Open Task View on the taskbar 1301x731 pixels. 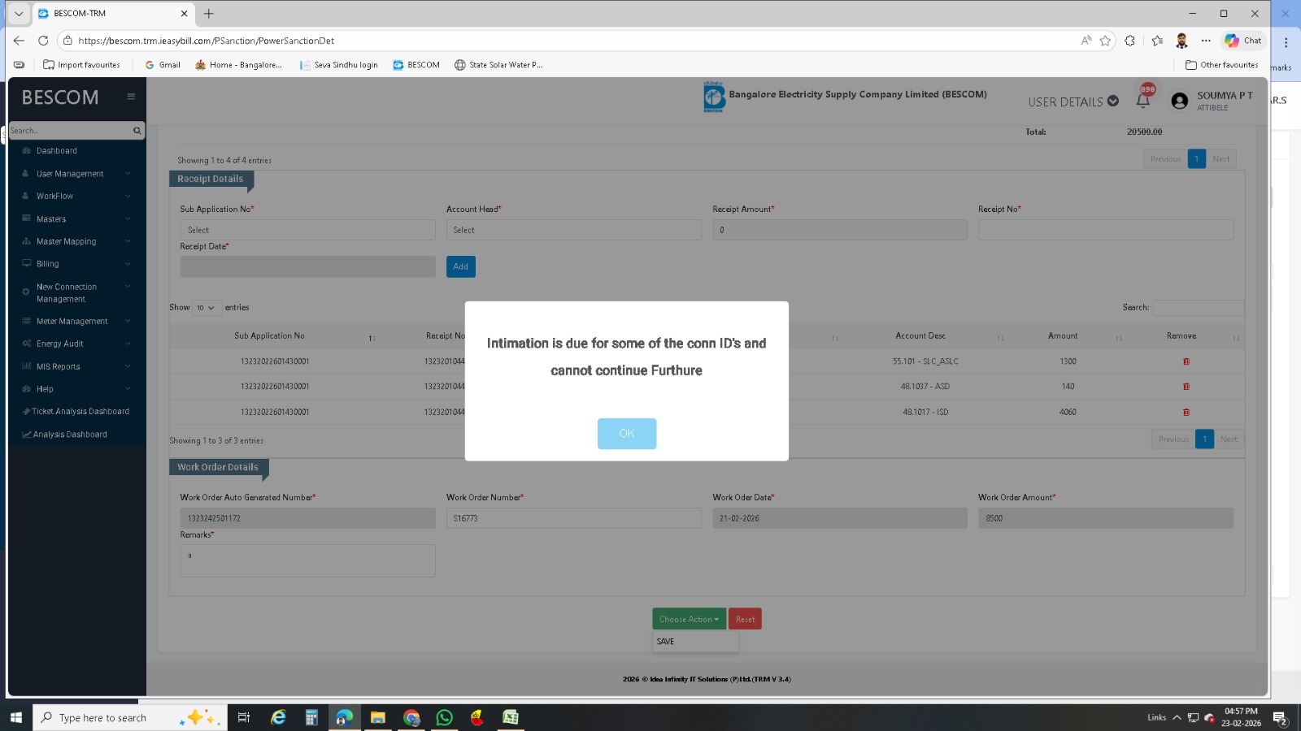click(x=243, y=717)
